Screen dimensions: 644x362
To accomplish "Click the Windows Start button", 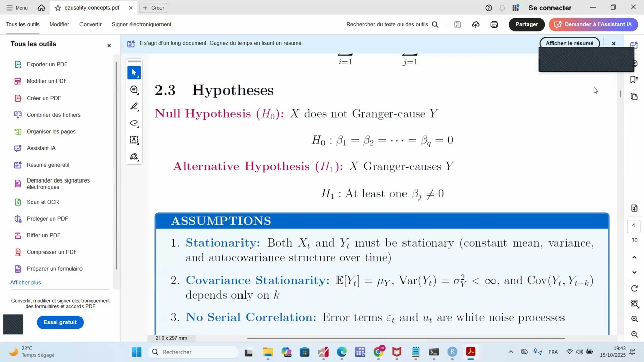I will click(x=137, y=352).
